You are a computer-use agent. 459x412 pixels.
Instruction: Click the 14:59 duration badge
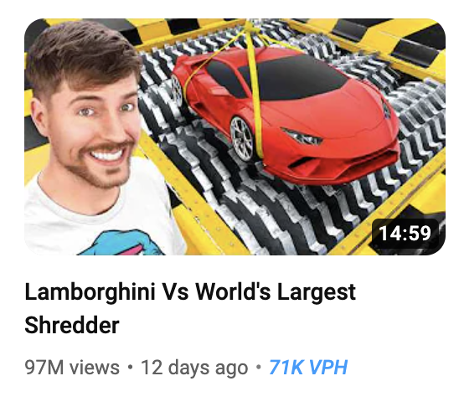[x=405, y=233]
